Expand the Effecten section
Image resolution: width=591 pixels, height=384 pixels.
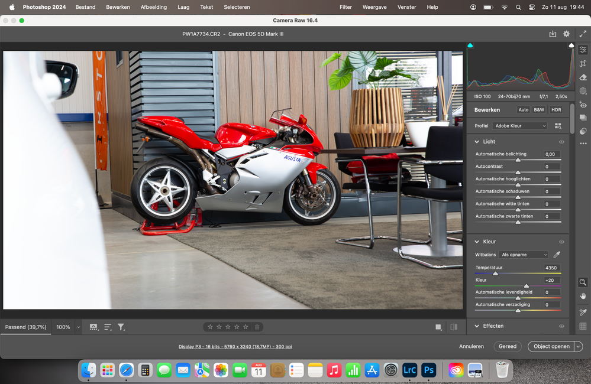pyautogui.click(x=477, y=326)
